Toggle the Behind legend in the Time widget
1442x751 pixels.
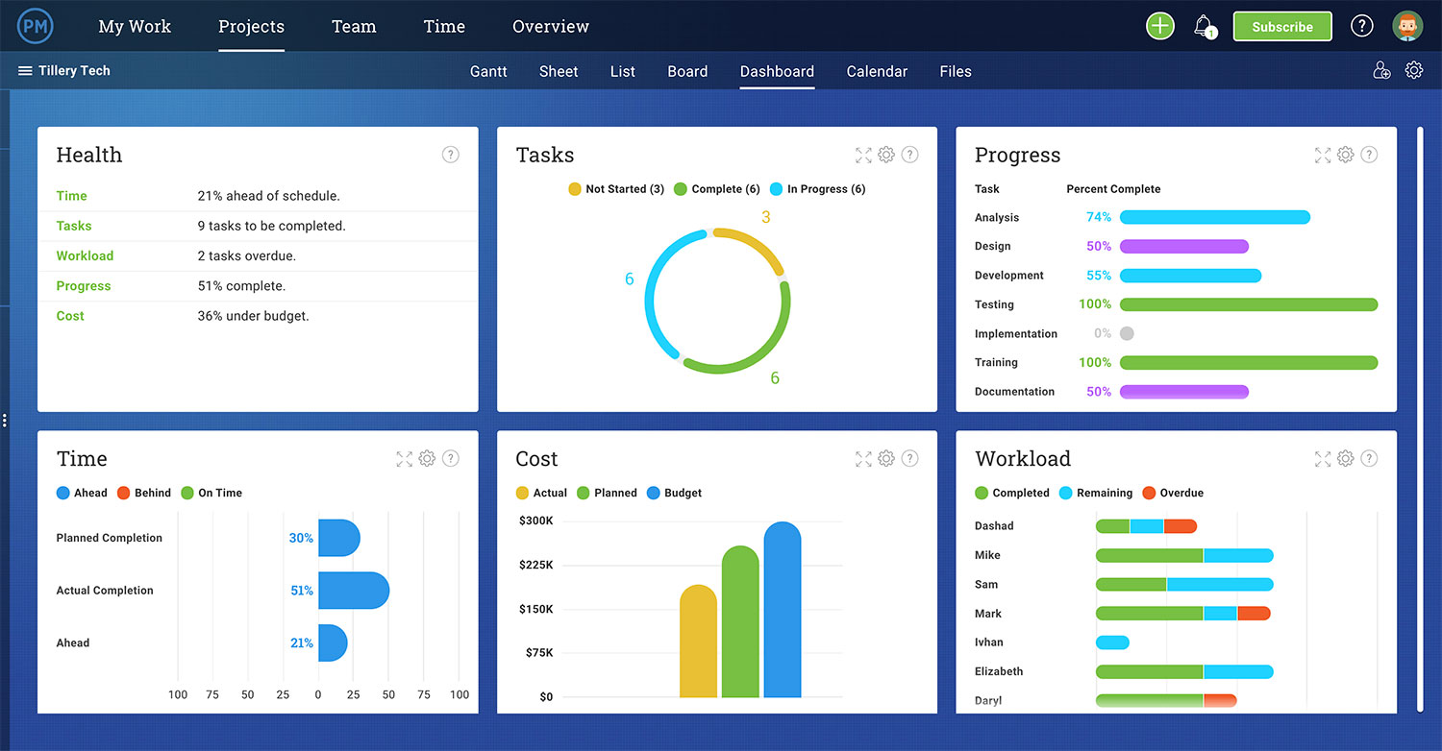144,493
